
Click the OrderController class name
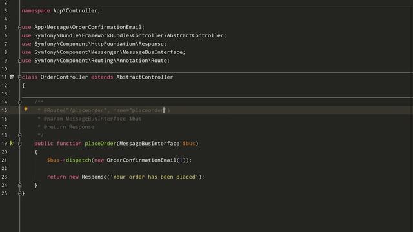64,77
